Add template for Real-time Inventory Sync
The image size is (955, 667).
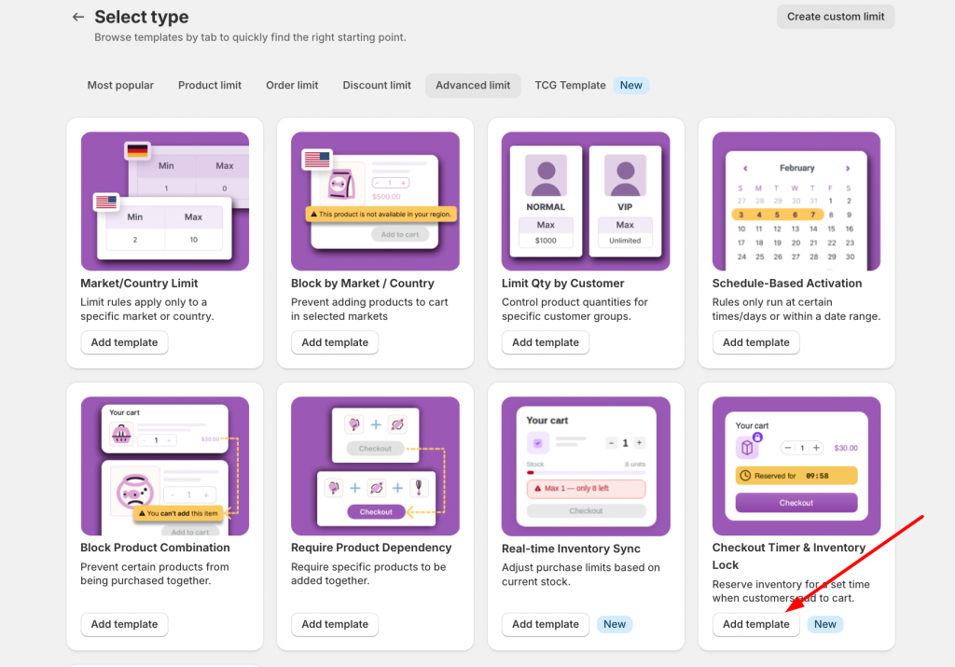[545, 624]
